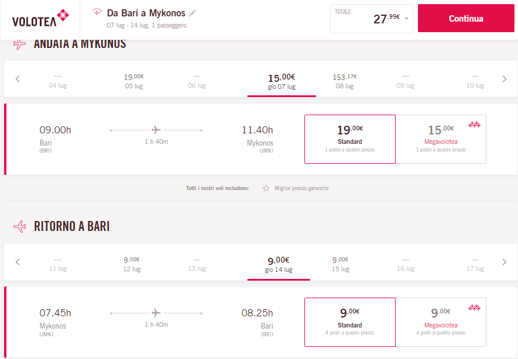This screenshot has width=518, height=359.
Task: Click the return plane icon beside Ritorno a Bari
Action: click(x=19, y=226)
